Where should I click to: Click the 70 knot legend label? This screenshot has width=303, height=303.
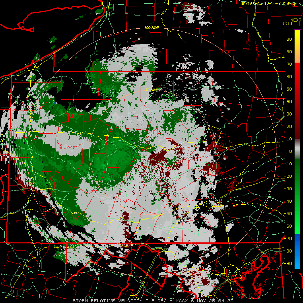(x=289, y=64)
